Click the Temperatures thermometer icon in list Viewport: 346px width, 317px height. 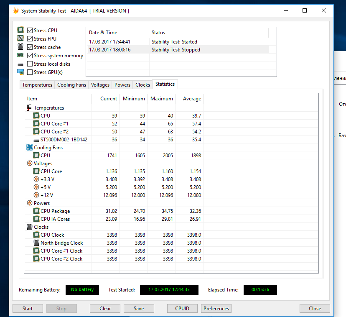pos(29,107)
